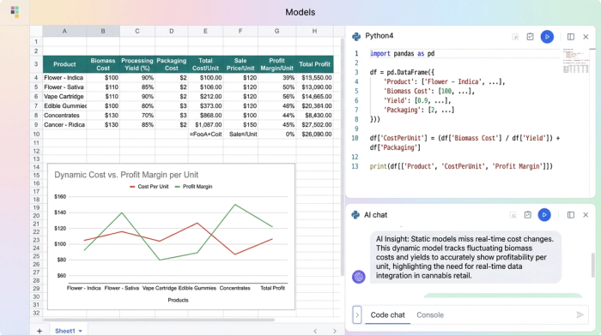Screen dimensions: 601x335
Task: Close the AI chat panel
Action: coord(586,215)
